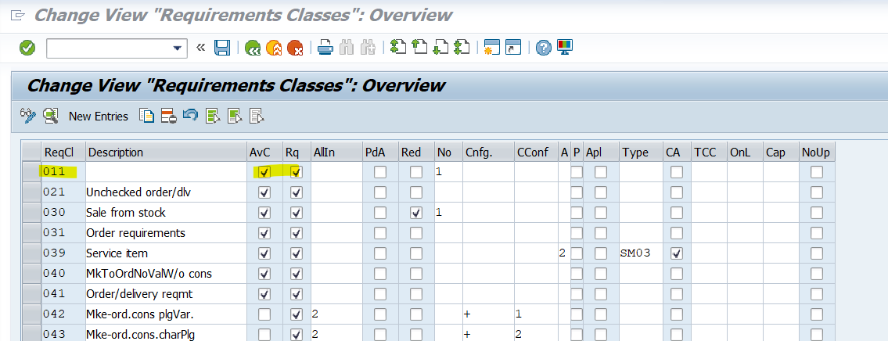
Task: Open the menu icon beside the window title
Action: 18,16
